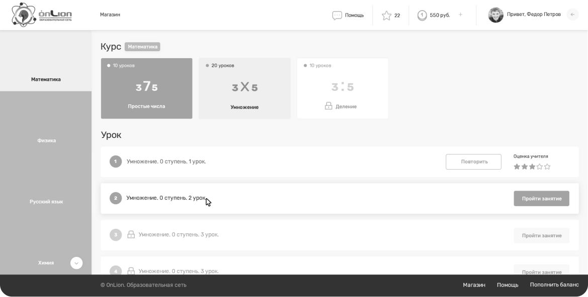Screen dimensions: 588x297
Task: Open the Русский язык subject
Action: click(x=46, y=202)
